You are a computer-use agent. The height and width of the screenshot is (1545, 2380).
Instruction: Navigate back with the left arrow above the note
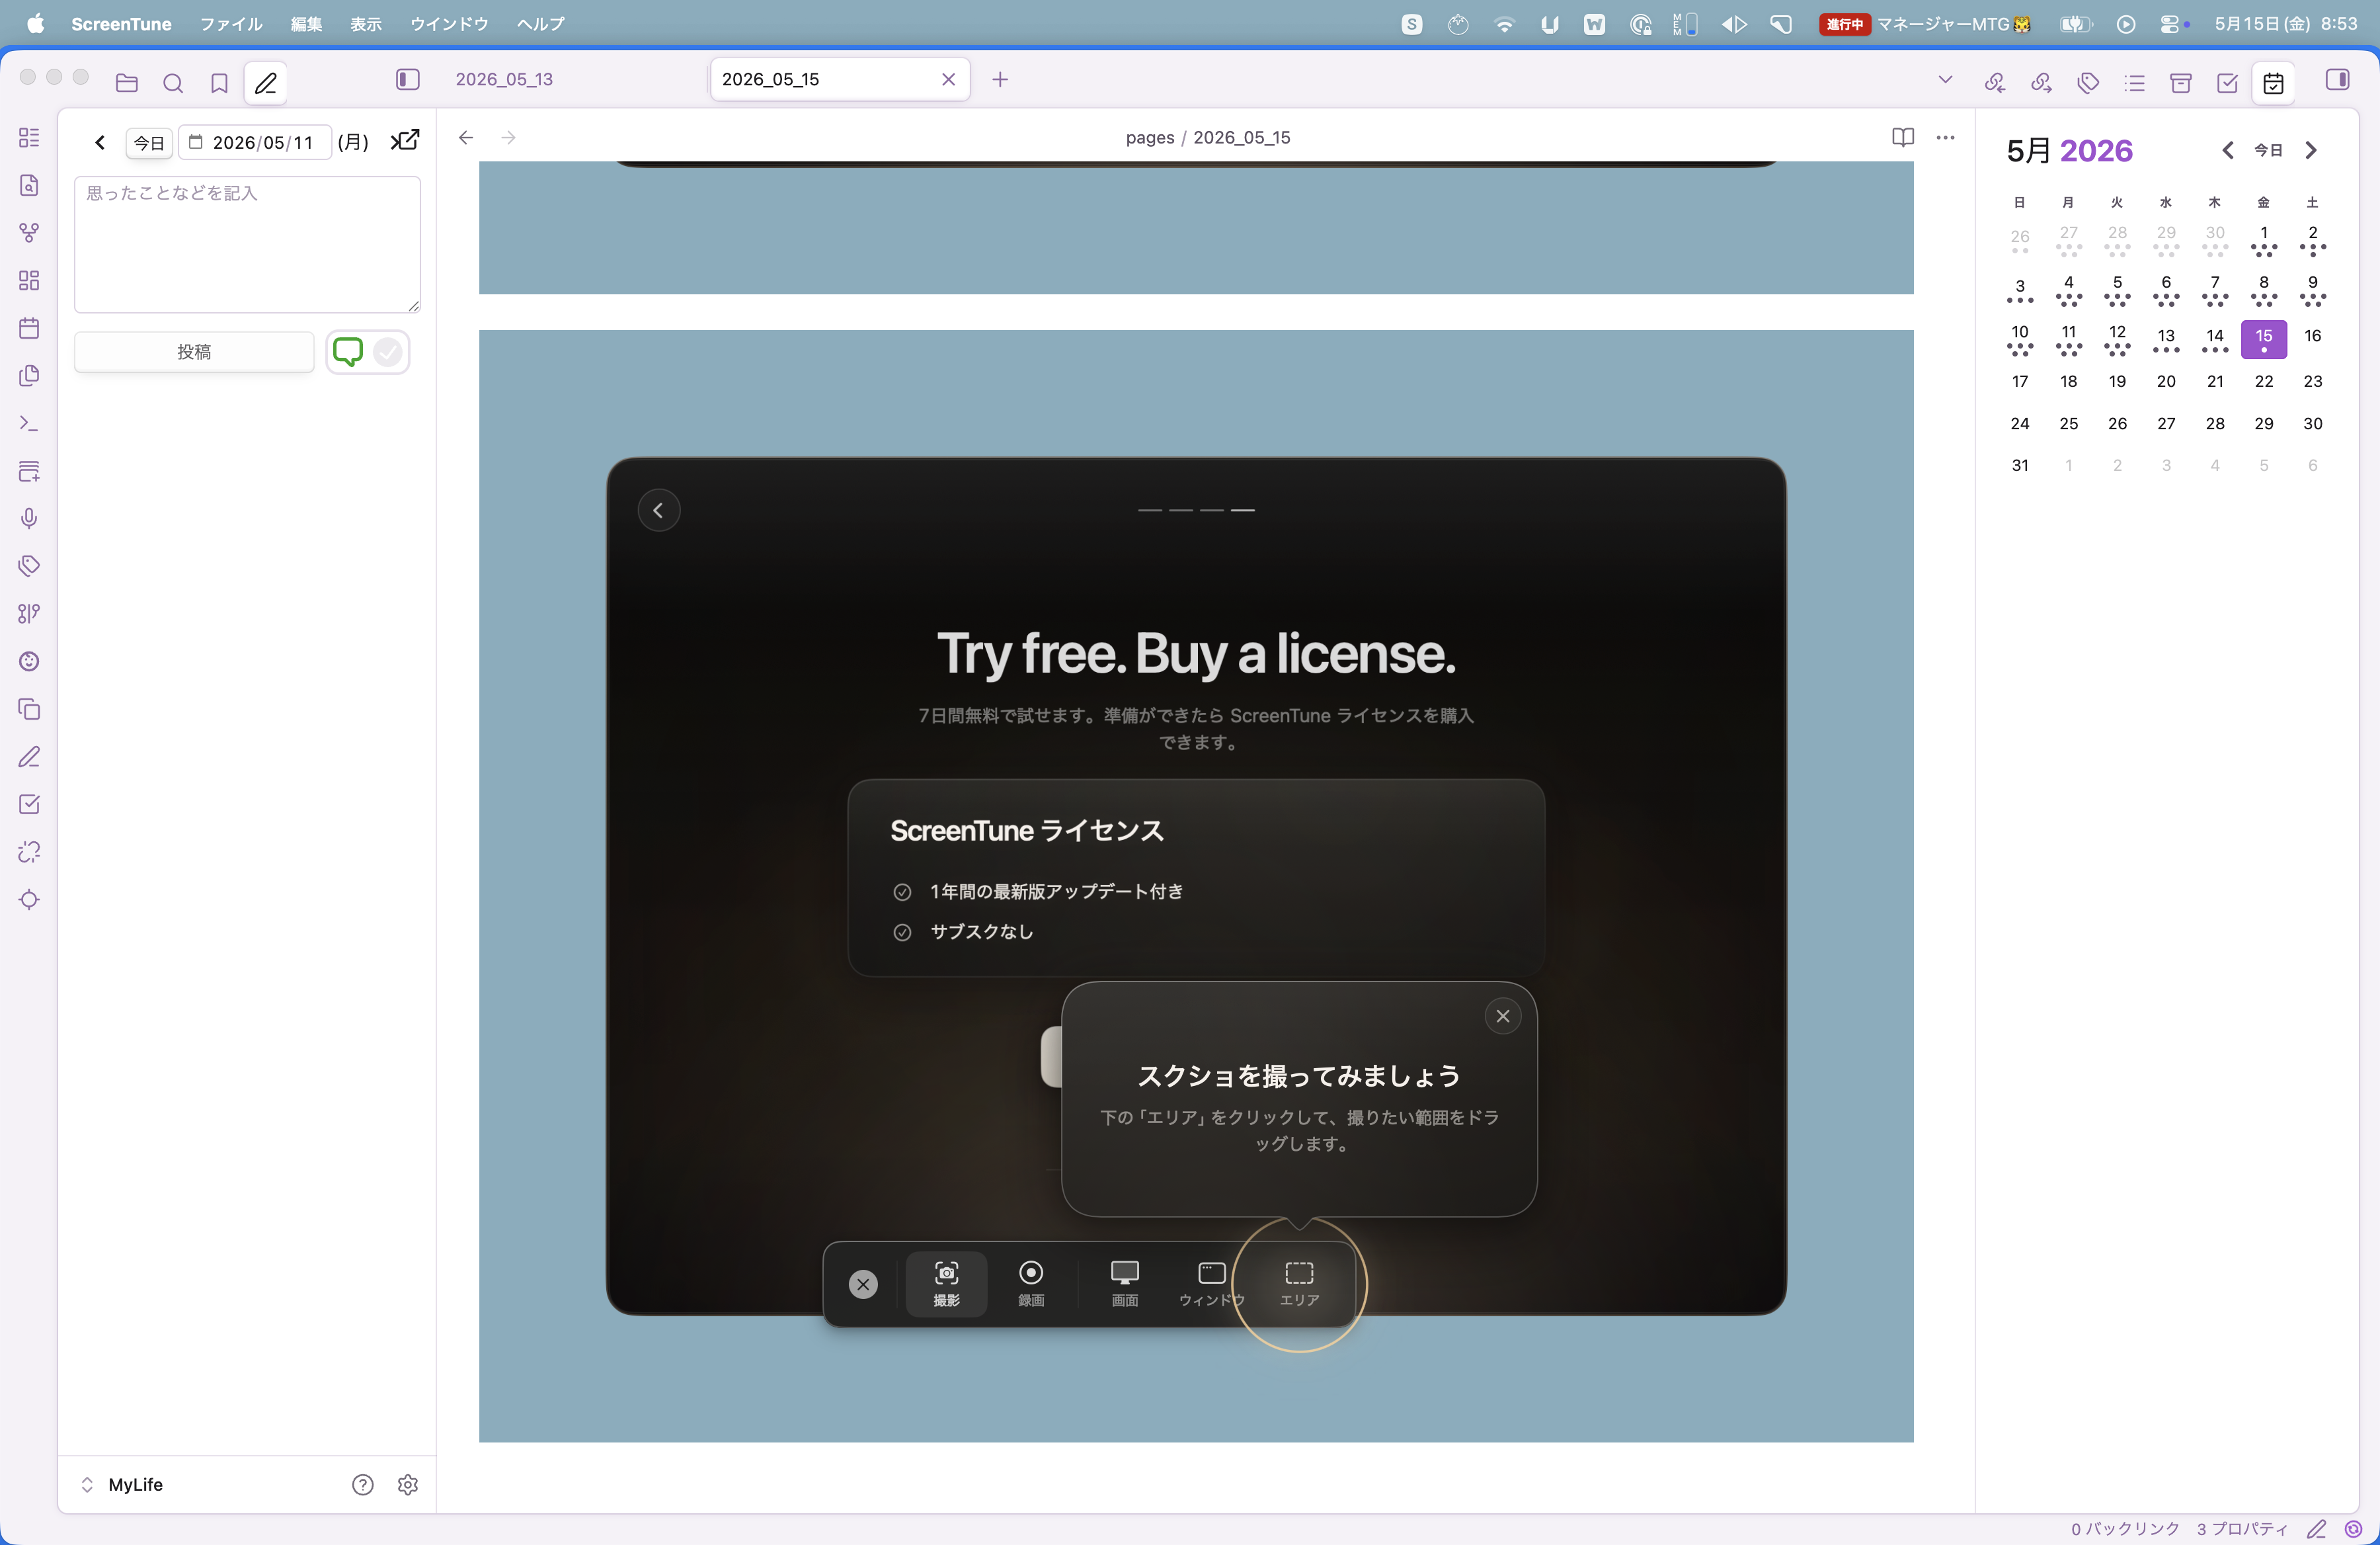coord(466,138)
